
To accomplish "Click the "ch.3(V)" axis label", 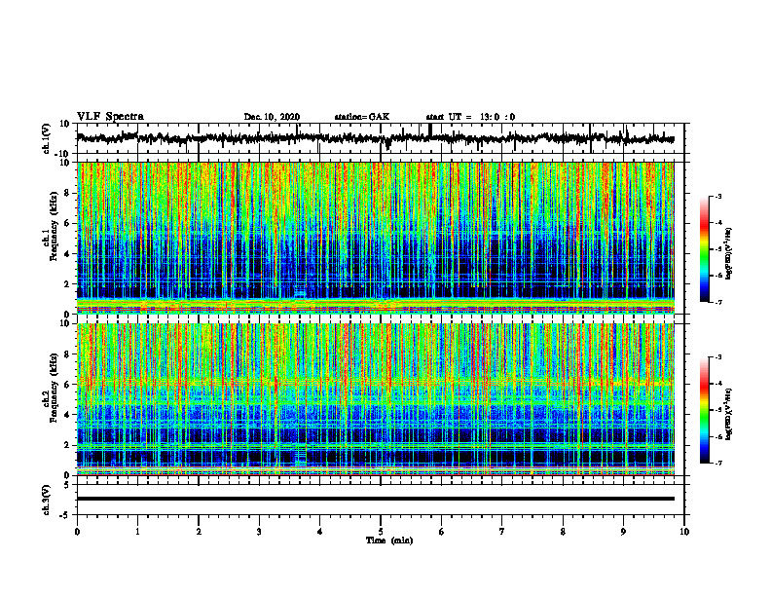I will click(x=47, y=500).
